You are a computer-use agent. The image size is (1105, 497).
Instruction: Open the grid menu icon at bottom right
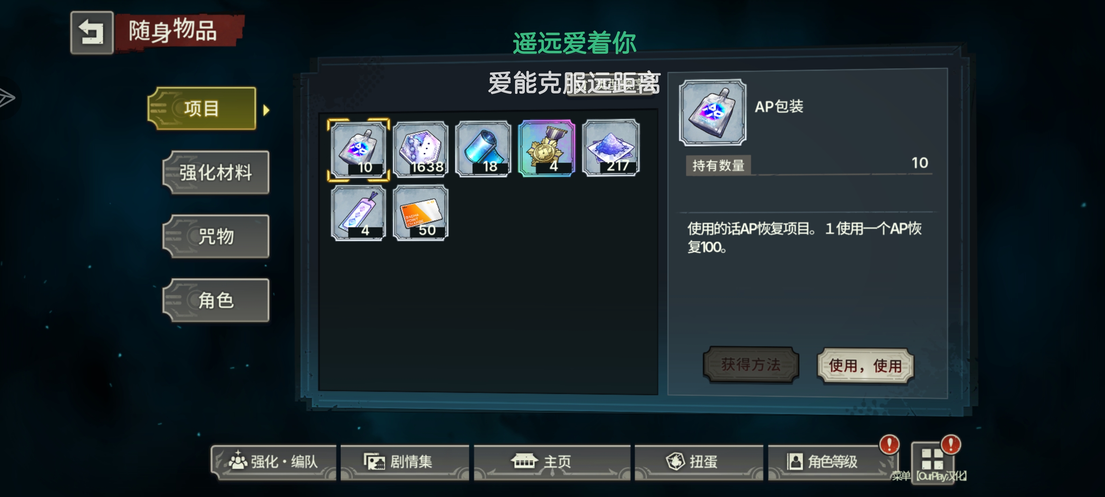pyautogui.click(x=932, y=462)
